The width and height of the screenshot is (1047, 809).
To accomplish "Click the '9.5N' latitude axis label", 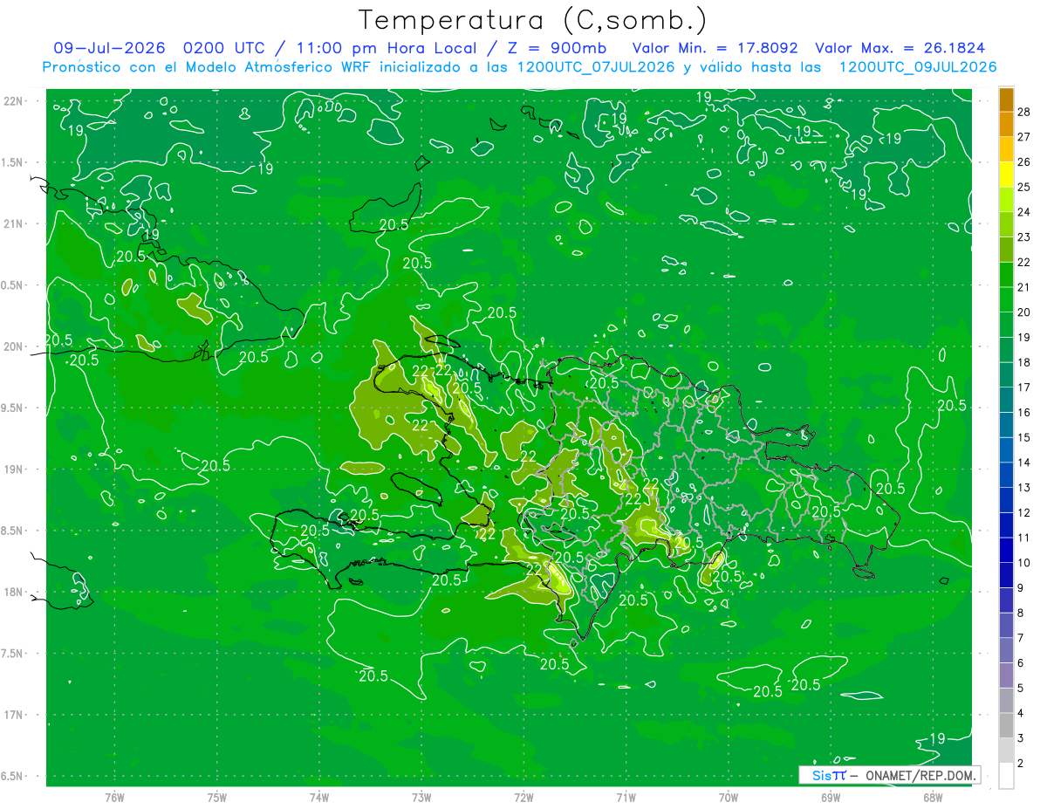I will pyautogui.click(x=12, y=408).
